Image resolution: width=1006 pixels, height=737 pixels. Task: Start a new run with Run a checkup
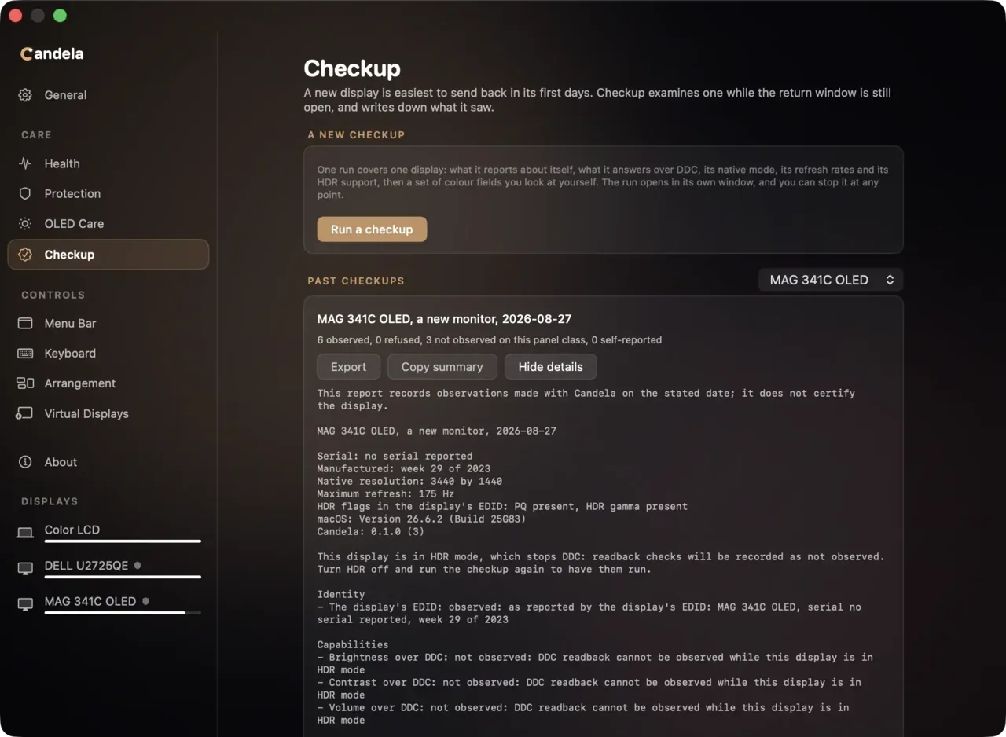[x=372, y=229]
